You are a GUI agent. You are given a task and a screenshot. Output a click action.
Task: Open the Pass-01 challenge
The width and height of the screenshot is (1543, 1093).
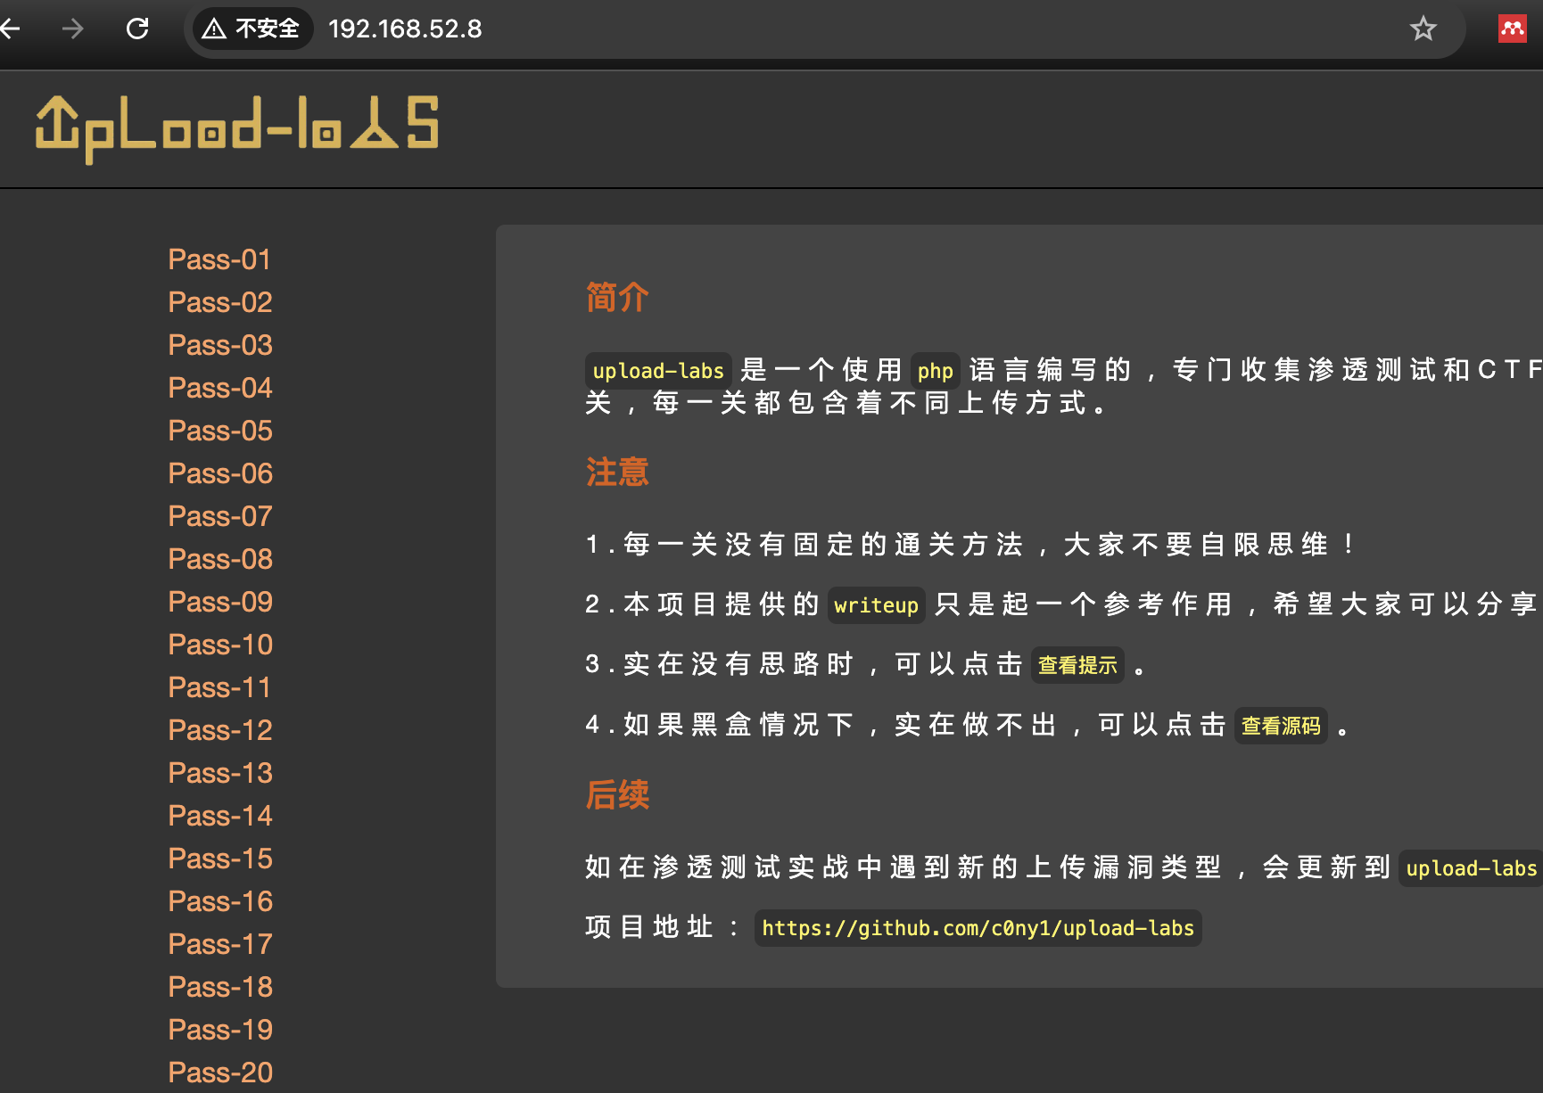219,259
